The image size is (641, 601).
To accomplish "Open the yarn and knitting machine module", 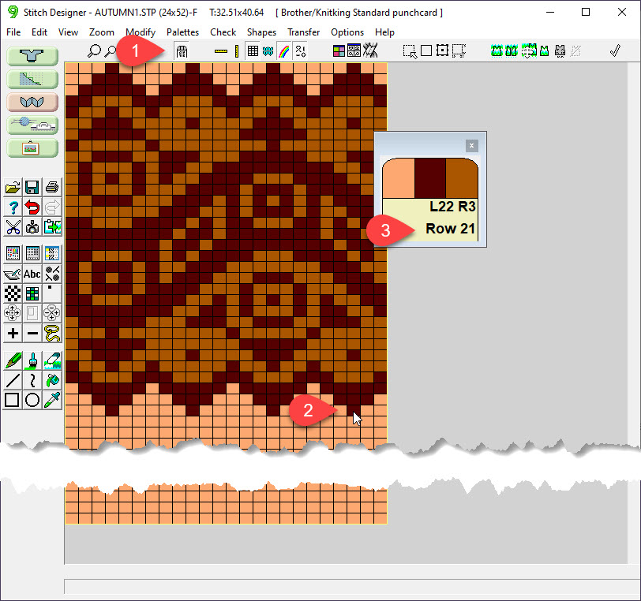I will click(x=32, y=125).
